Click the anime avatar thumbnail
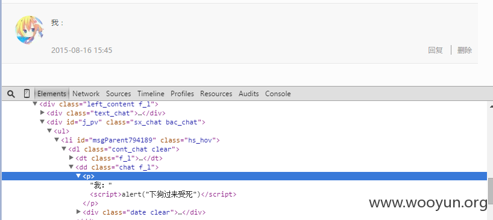493x220 pixels. 30,30
